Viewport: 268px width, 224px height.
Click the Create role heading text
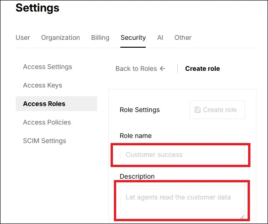click(203, 68)
